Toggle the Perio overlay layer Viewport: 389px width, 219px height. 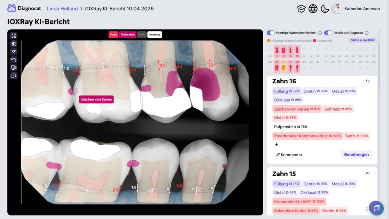coord(113,35)
